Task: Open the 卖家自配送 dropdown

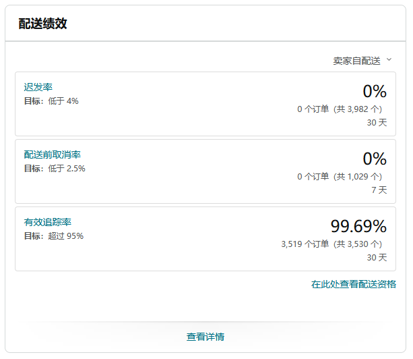Action: [x=362, y=61]
